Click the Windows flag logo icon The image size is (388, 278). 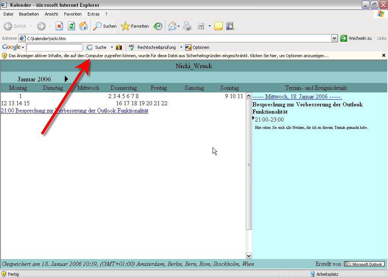pyautogui.click(x=380, y=14)
